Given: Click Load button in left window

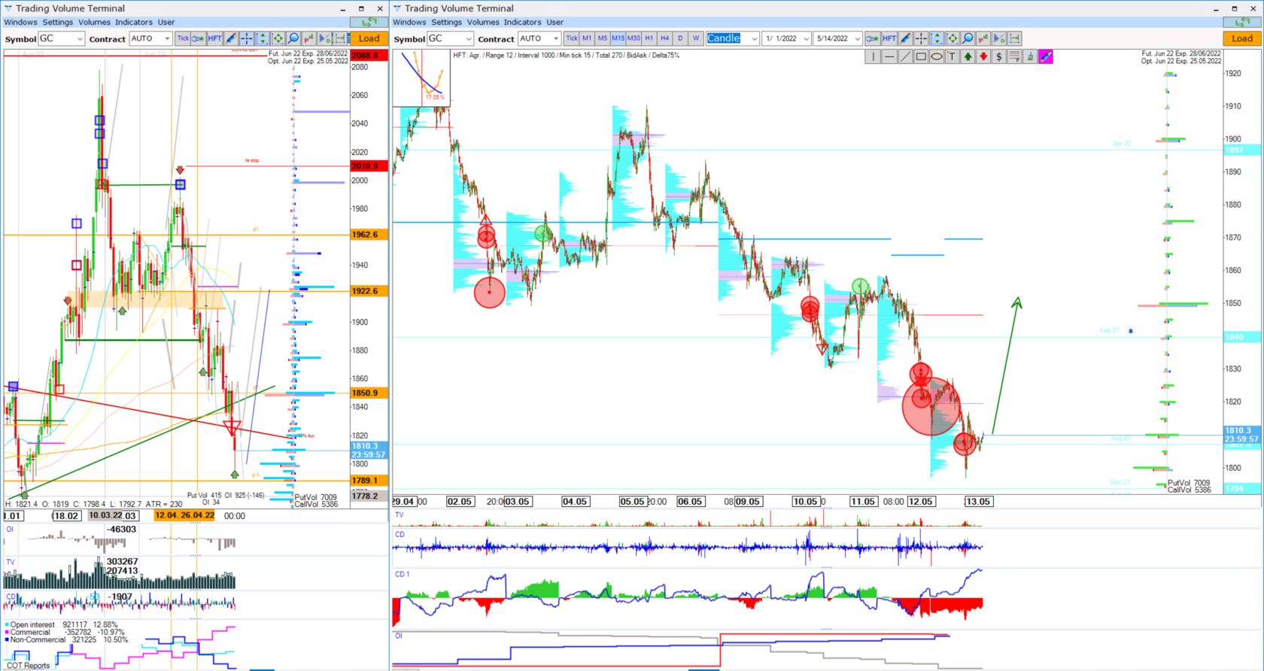Looking at the screenshot, I should tap(369, 38).
